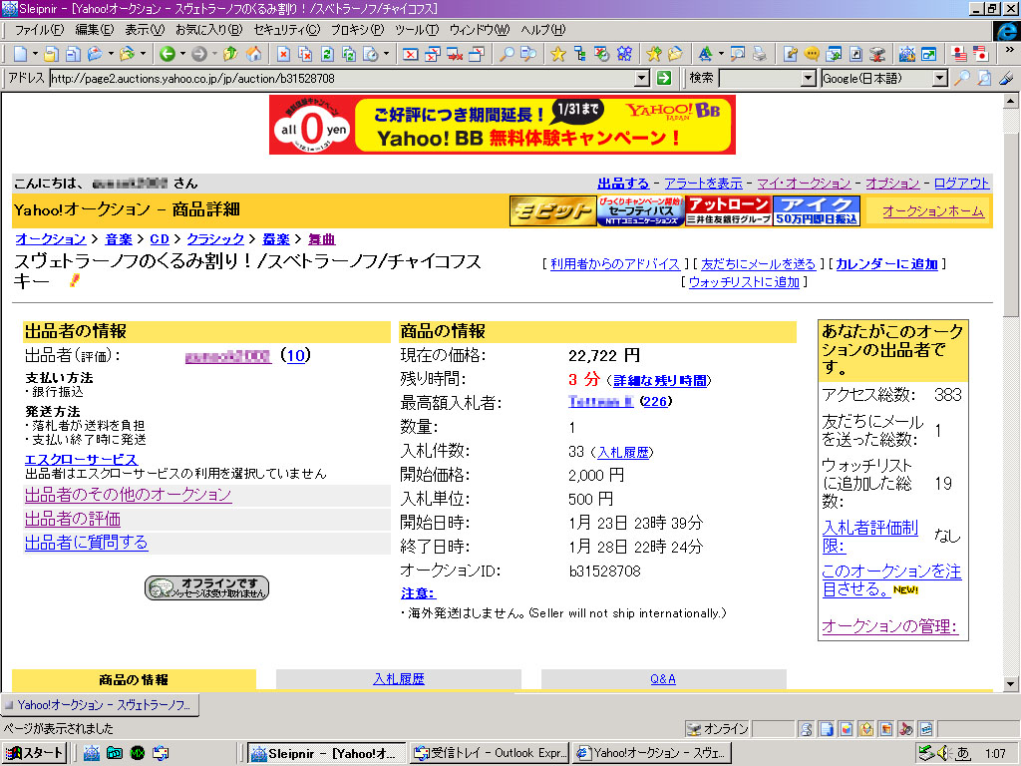Click the taskbar IME あ indicator
Viewport: 1021px width, 766px height.
coord(963,754)
